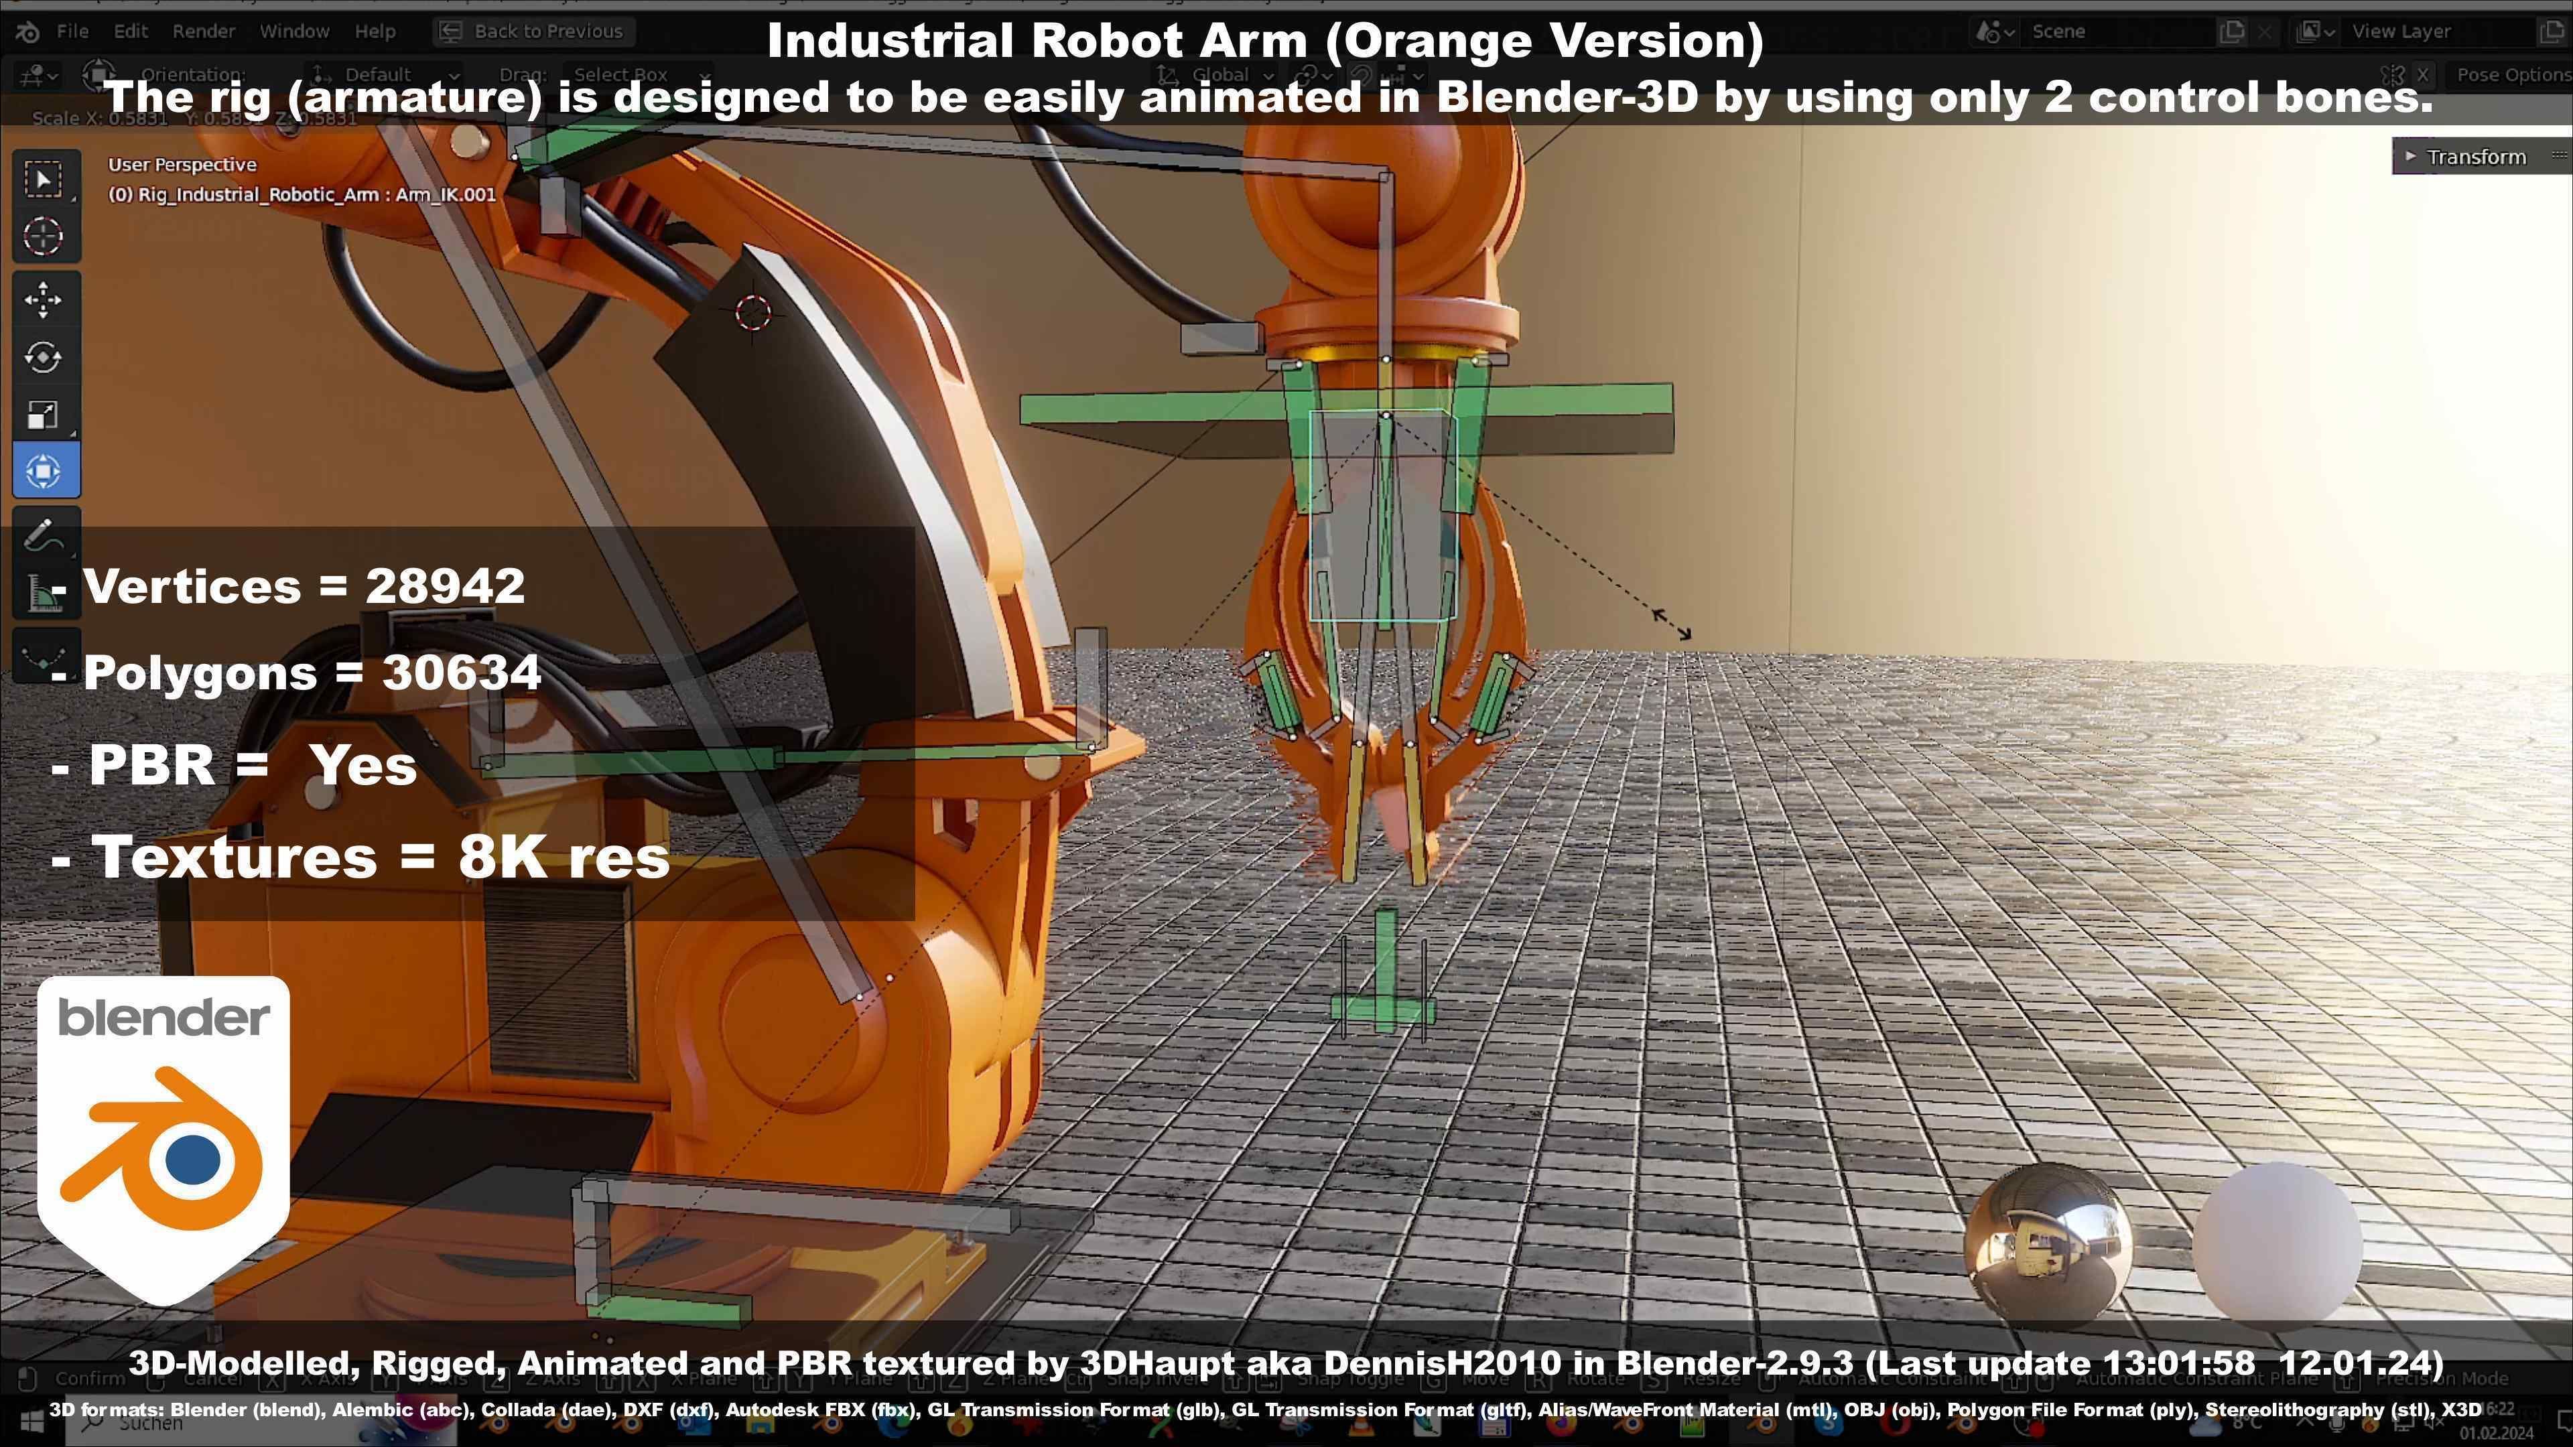
Task: Select the active Transform tool
Action: tap(44, 472)
